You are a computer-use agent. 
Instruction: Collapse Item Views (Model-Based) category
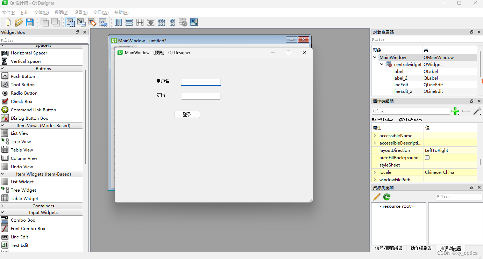click(x=2, y=125)
